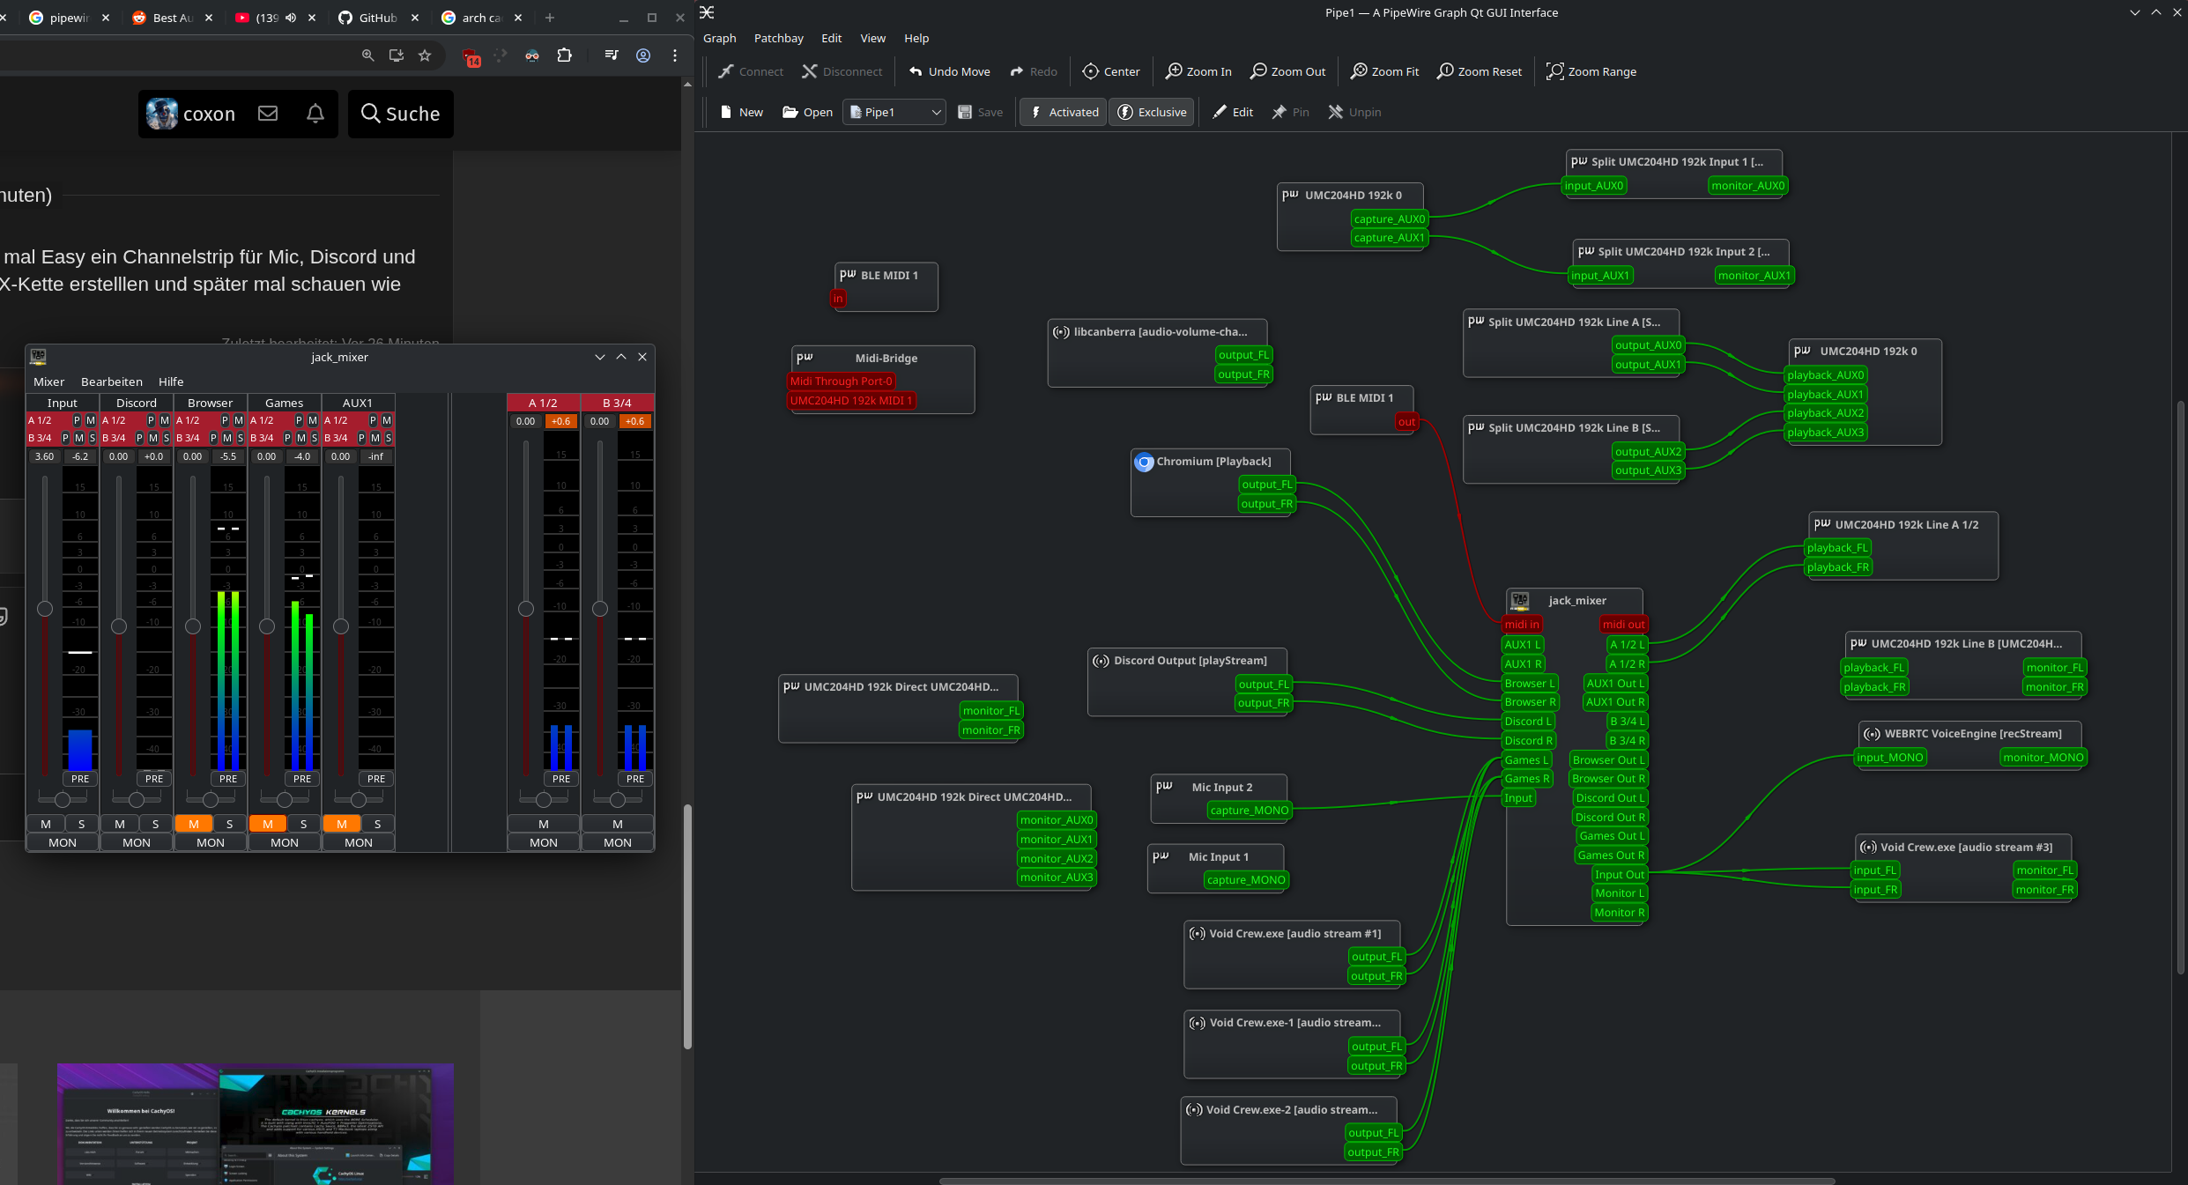Toggle the Activated patchbay button
This screenshot has height=1185, width=2188.
(1063, 112)
